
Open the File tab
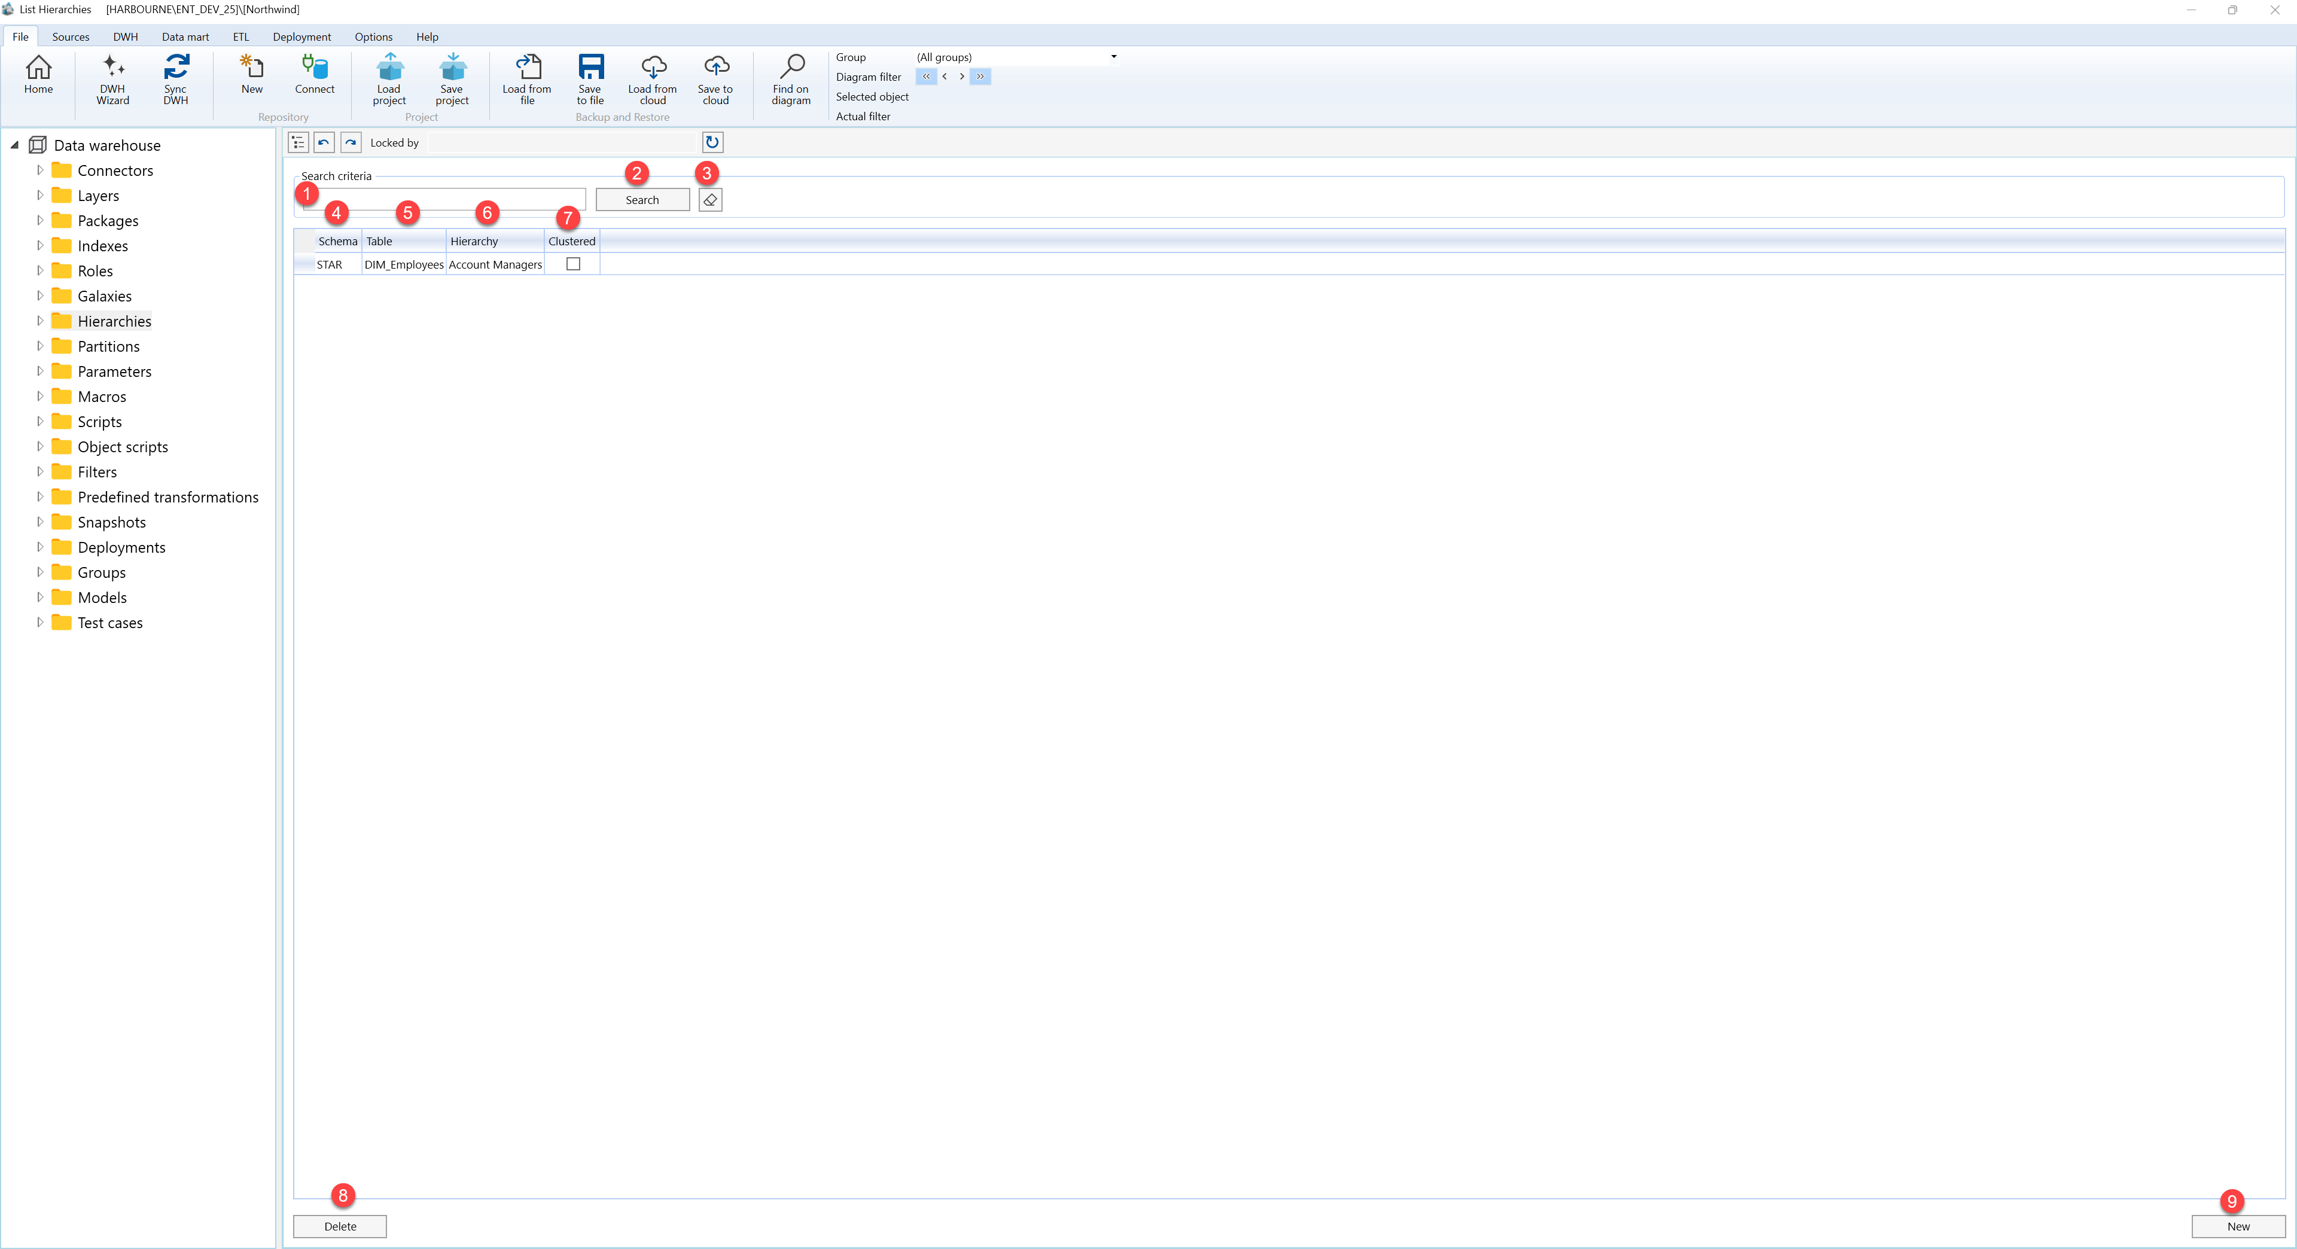(20, 36)
